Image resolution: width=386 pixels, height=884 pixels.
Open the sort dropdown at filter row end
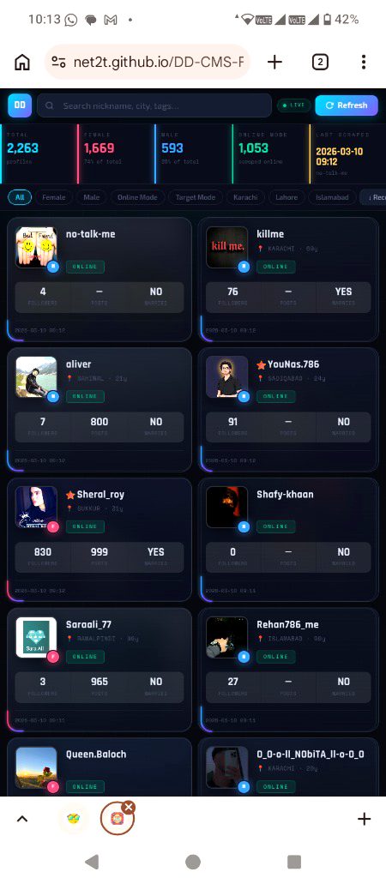(374, 197)
